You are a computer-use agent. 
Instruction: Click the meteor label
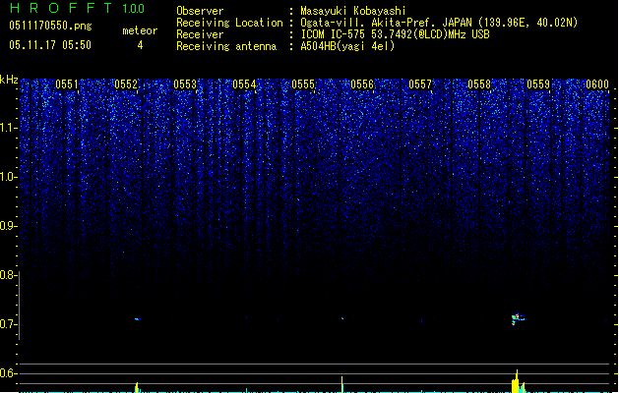140,30
